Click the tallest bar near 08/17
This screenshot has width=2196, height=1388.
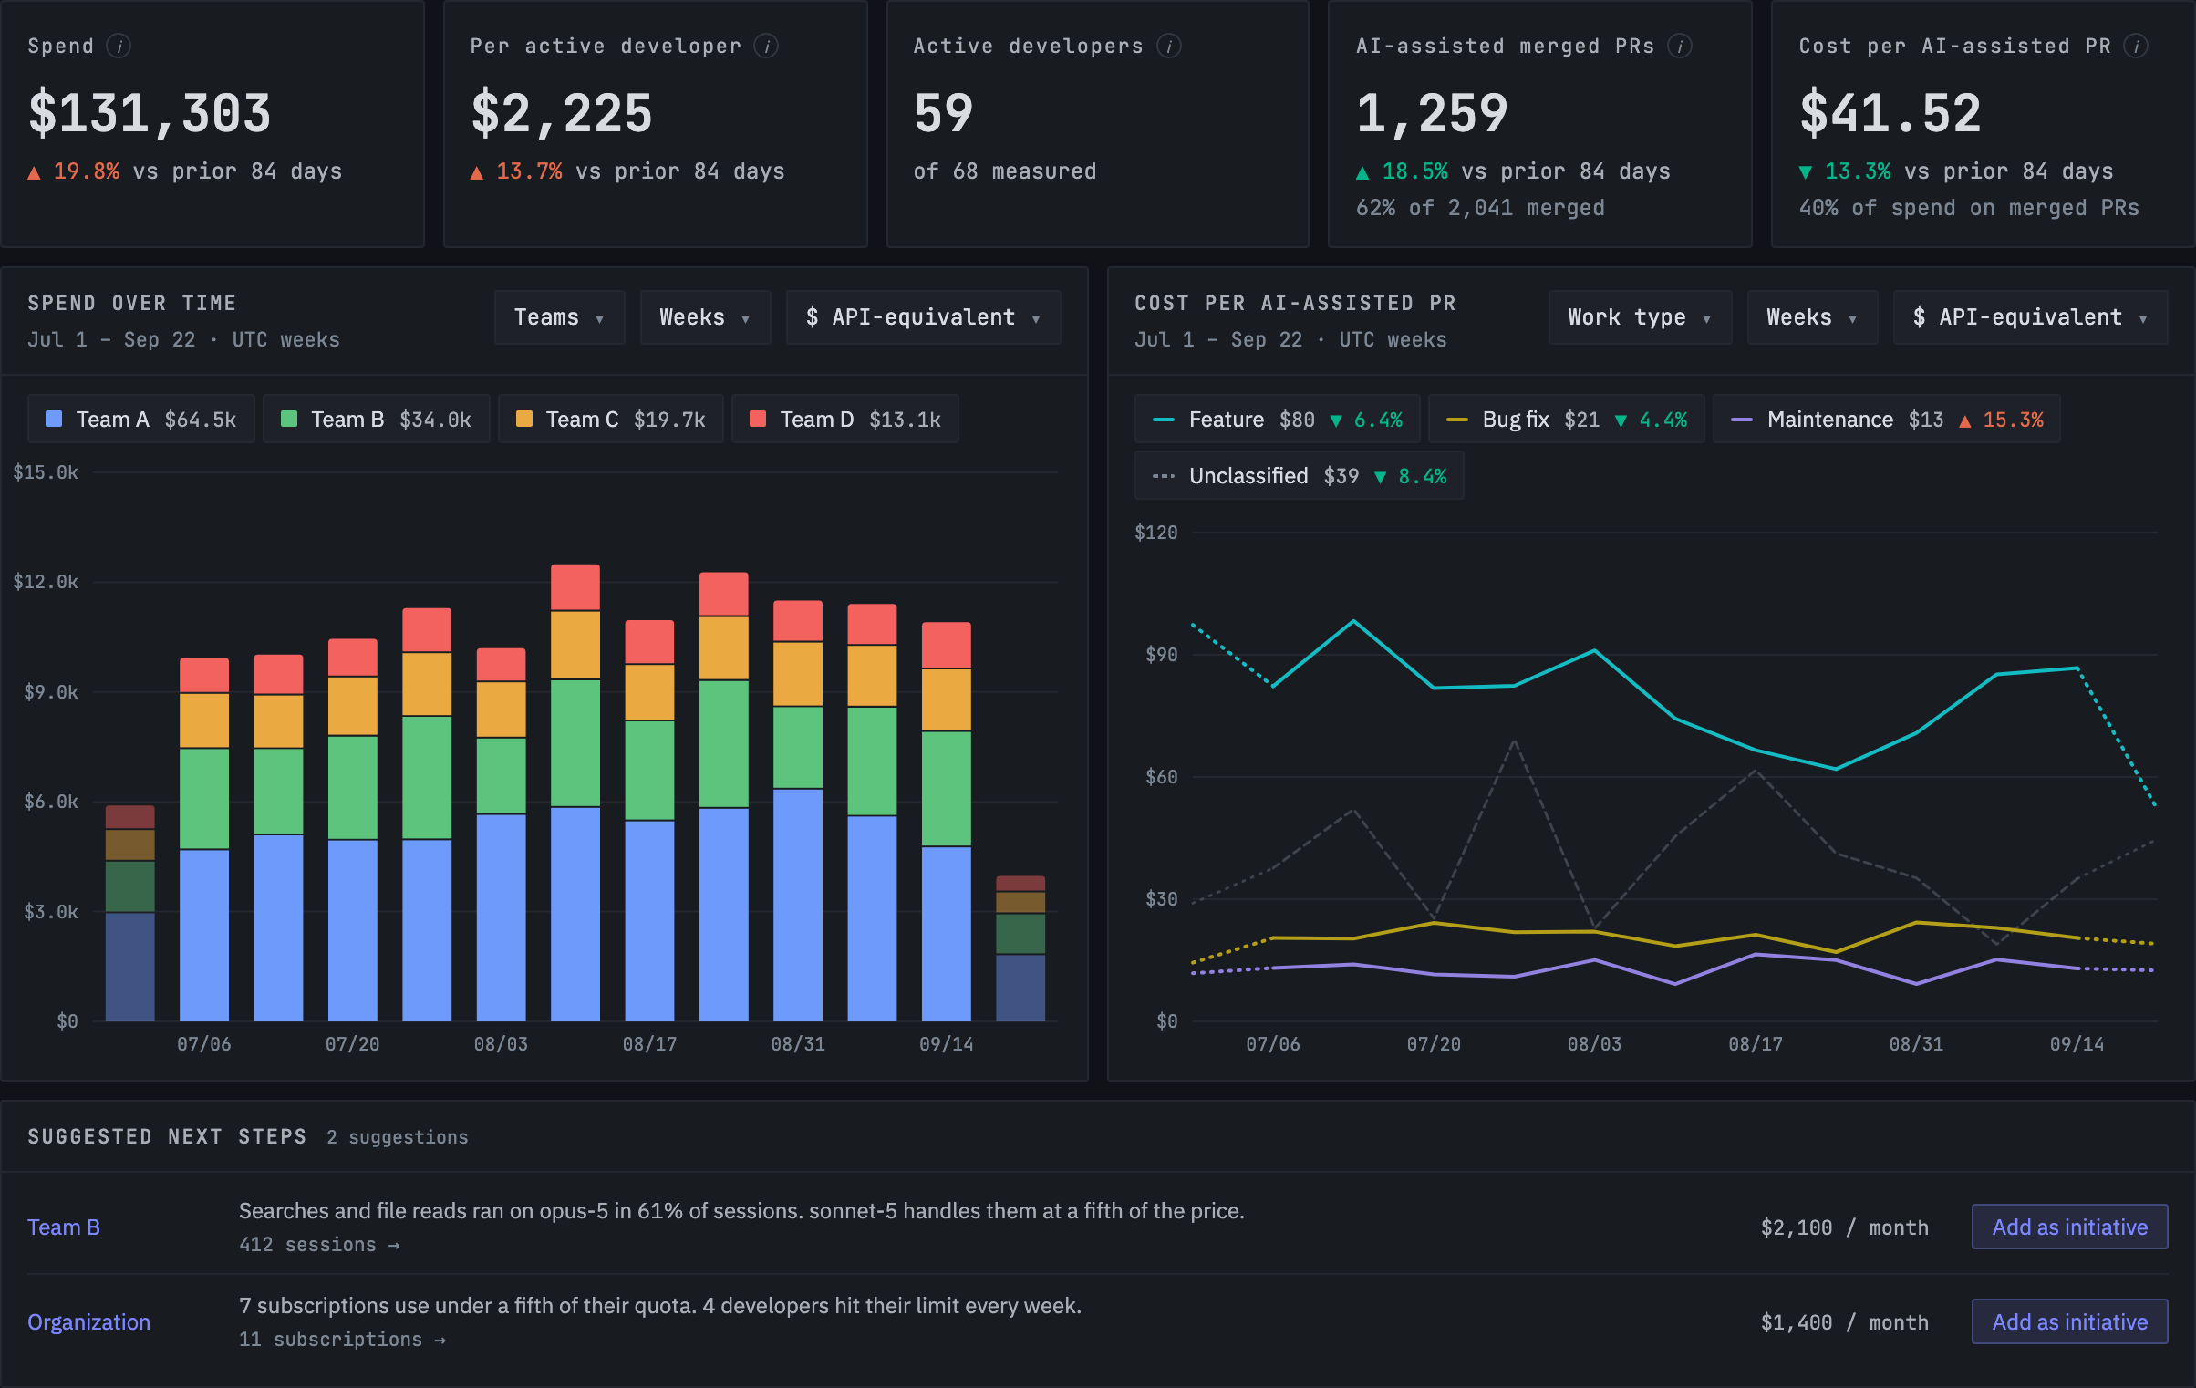[x=575, y=792]
